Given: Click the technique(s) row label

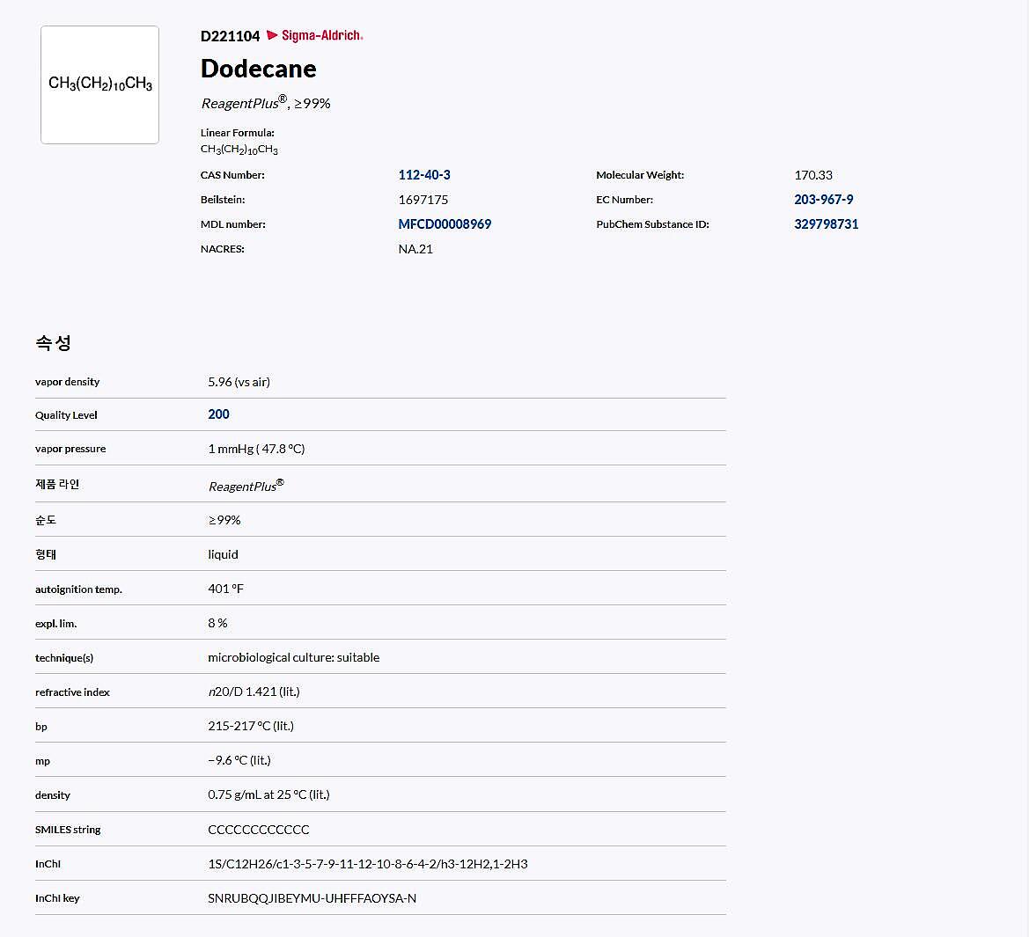Looking at the screenshot, I should click(64, 658).
